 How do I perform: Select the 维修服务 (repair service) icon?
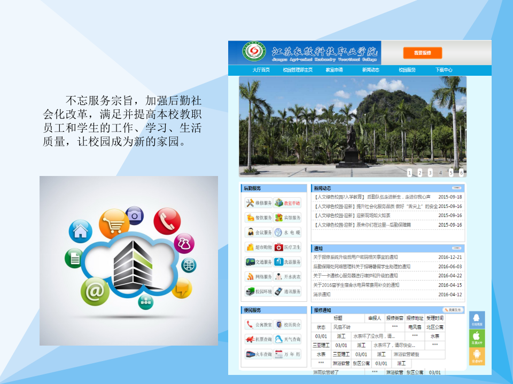click(258, 203)
